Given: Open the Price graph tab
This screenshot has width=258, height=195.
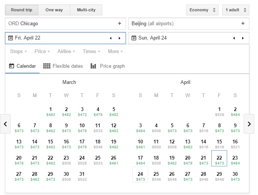Looking at the screenshot, I should click(x=108, y=66).
